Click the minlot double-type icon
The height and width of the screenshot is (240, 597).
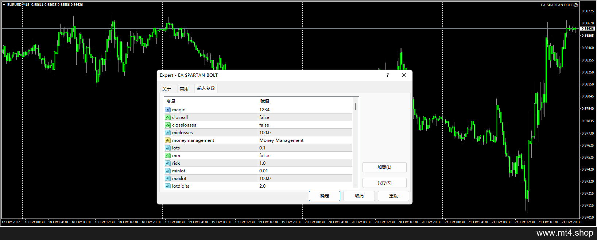167,171
